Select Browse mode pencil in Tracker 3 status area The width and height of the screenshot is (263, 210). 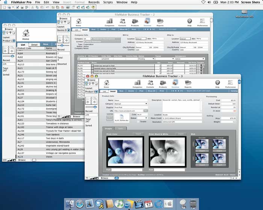[87, 84]
